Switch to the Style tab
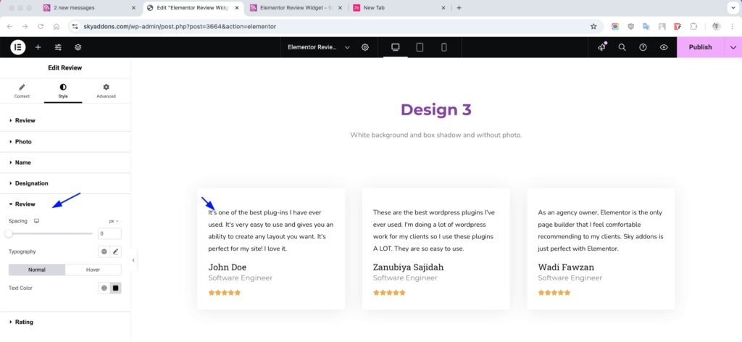 click(x=63, y=90)
